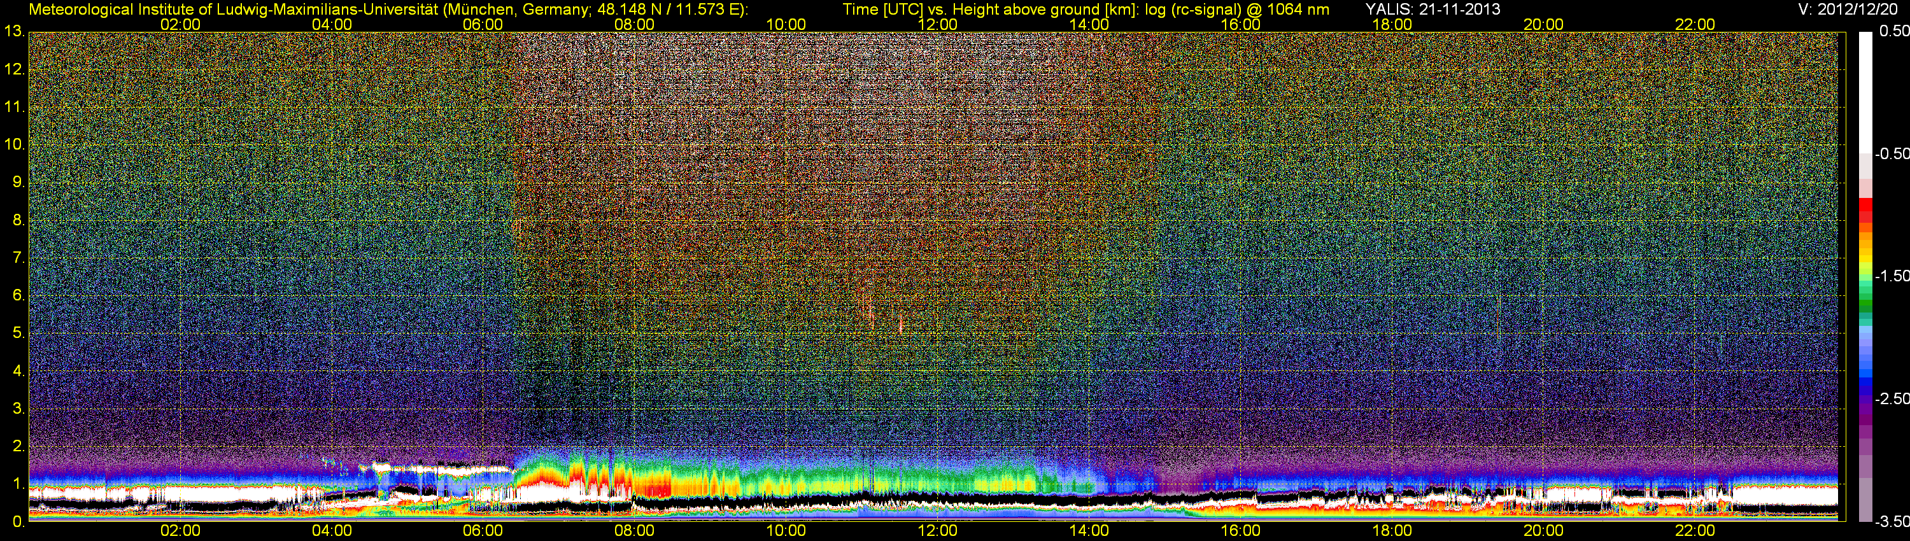Click the '11.' height axis label
The height and width of the screenshot is (541, 1910).
pyautogui.click(x=14, y=108)
